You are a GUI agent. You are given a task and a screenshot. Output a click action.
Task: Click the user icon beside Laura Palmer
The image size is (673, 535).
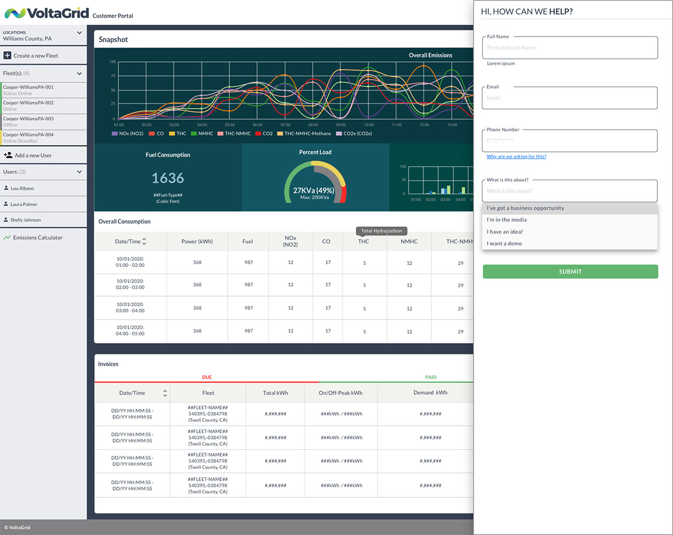[6, 204]
